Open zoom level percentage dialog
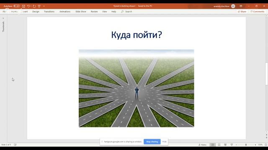 260,145
